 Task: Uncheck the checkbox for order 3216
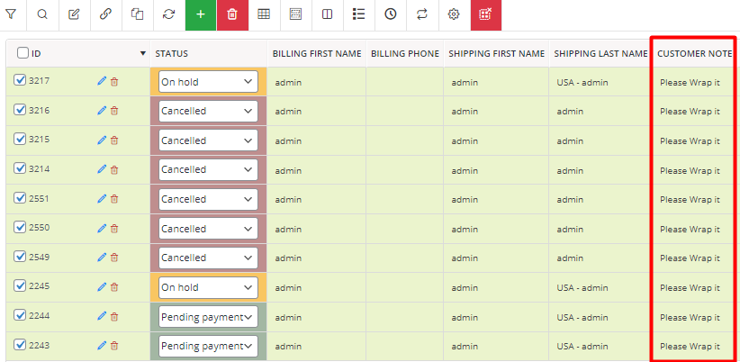pos(20,110)
